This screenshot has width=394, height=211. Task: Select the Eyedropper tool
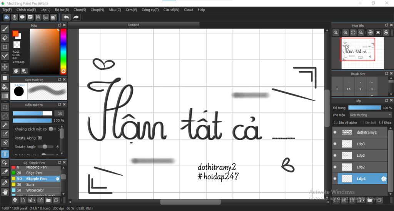click(5, 183)
